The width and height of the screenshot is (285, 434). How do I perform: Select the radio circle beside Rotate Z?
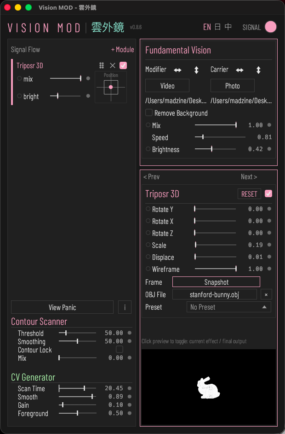[x=148, y=233]
